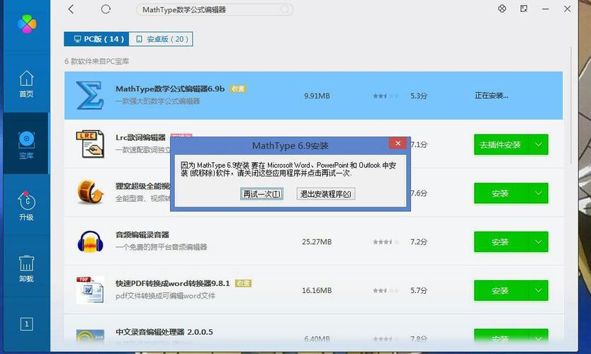Click 去插件安装 for Lrc歌词编辑器
Viewport: 591px width, 354px height.
pos(500,144)
